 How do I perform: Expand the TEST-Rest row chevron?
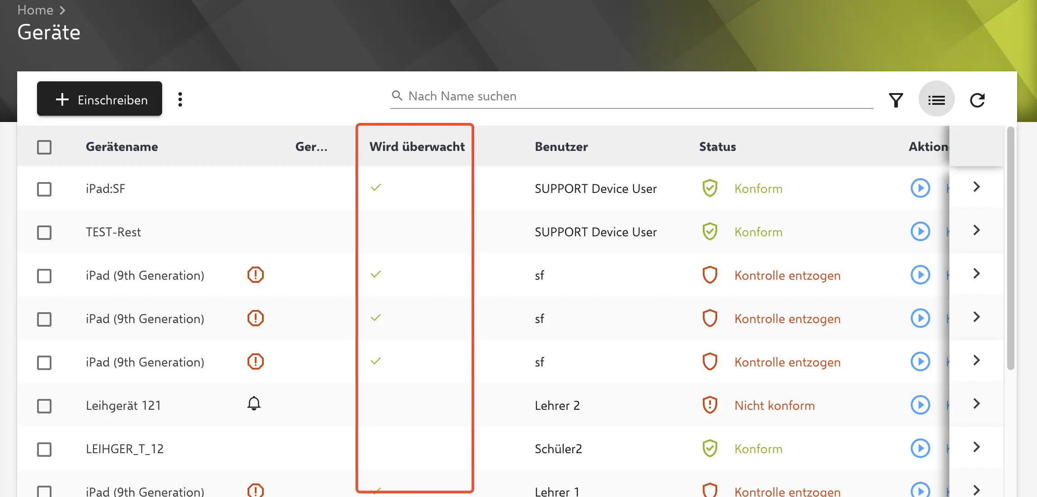click(x=976, y=230)
